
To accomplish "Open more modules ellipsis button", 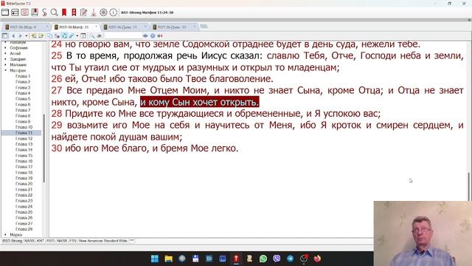I will (131, 241).
